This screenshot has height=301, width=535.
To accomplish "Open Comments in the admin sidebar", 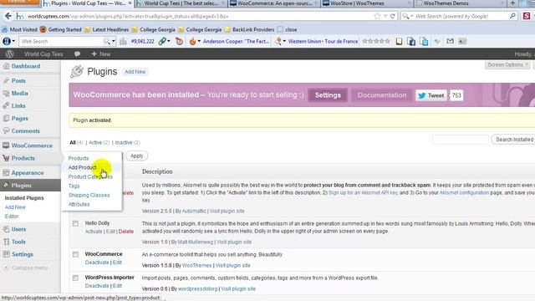I will coord(26,131).
